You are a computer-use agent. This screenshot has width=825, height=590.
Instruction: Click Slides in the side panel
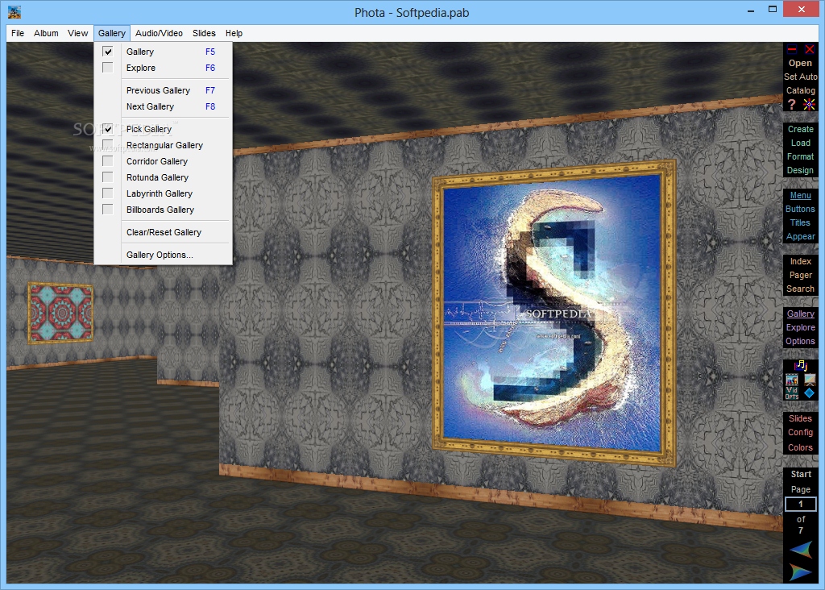click(x=800, y=418)
